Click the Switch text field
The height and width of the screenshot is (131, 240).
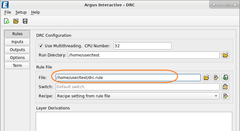(137, 87)
